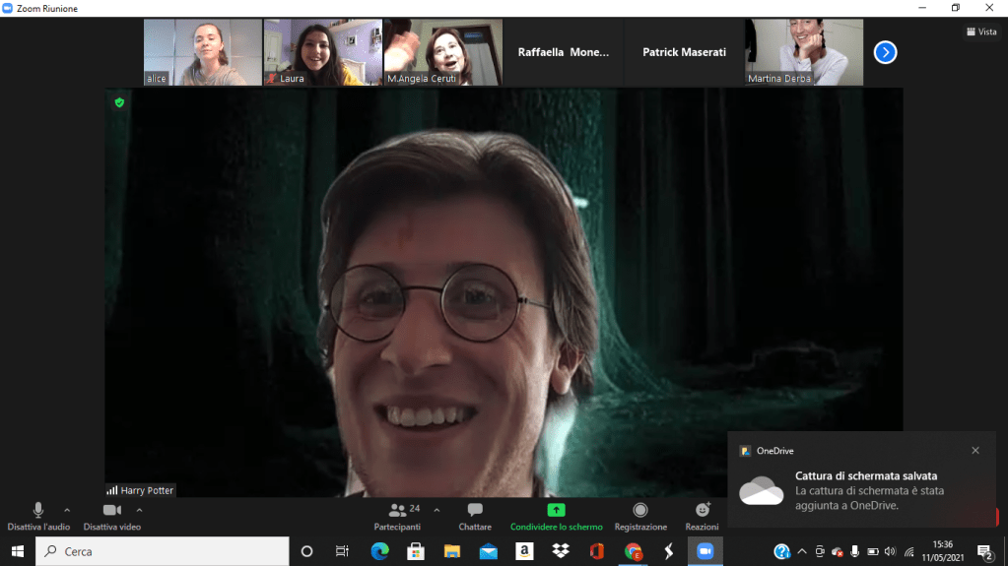Click the Windows Cerca search box
Screen dimensions: 1008x566
click(163, 551)
